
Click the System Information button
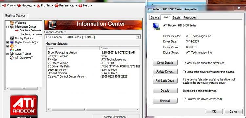tap(116, 116)
